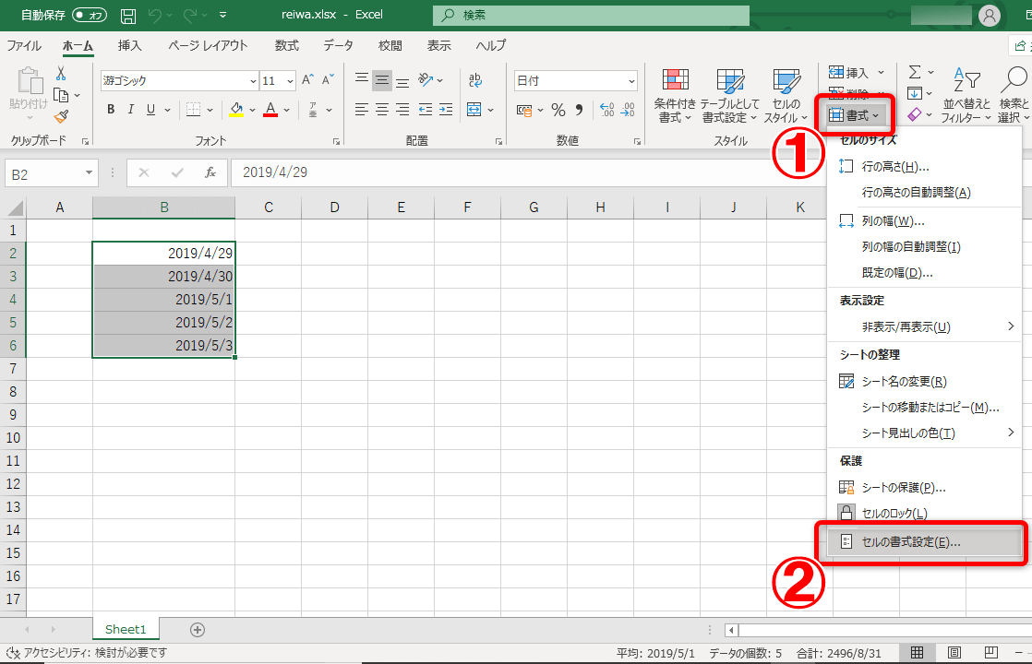Click the AutoSum sigma icon
This screenshot has width=1032, height=664.
tap(915, 72)
